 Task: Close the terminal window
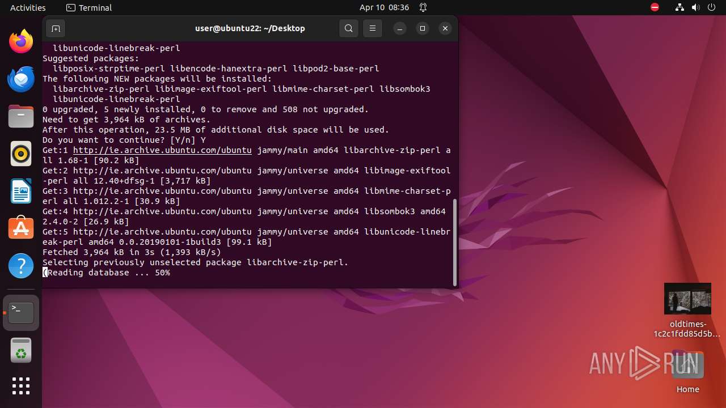tap(445, 28)
